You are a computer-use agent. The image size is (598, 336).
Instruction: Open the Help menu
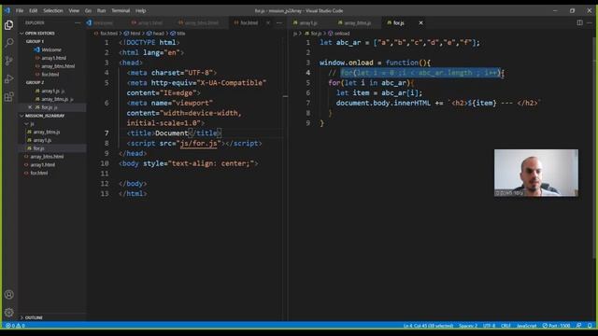click(x=141, y=10)
